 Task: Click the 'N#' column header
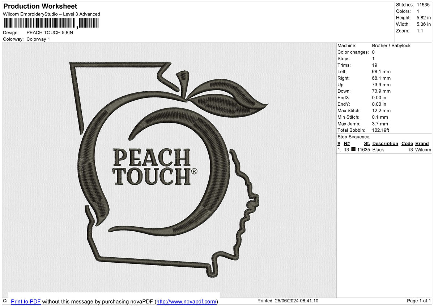[346, 143]
